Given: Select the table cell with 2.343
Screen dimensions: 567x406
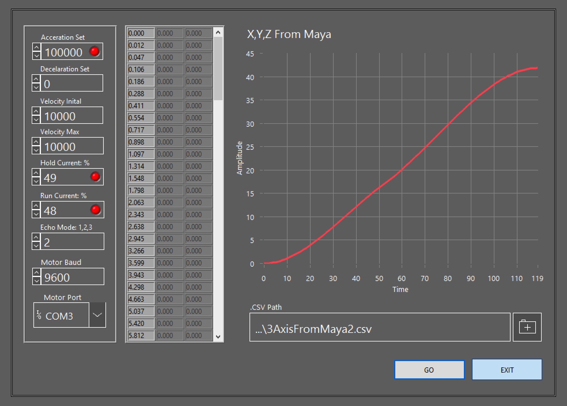Looking at the screenshot, I should [141, 215].
